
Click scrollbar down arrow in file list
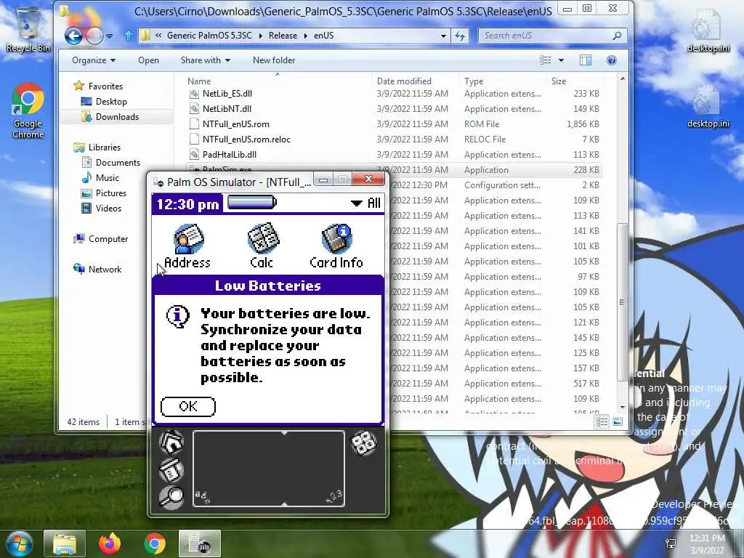click(x=623, y=407)
